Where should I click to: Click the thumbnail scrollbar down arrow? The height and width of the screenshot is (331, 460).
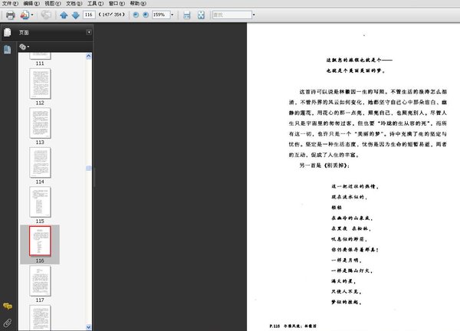(x=89, y=327)
